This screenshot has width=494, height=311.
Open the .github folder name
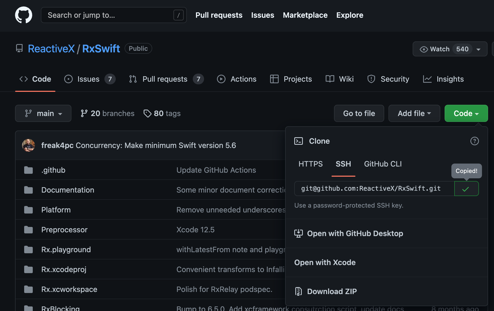[x=53, y=170]
